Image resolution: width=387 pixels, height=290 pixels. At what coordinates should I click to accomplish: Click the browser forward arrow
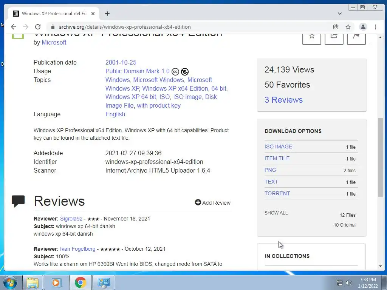[x=26, y=27]
